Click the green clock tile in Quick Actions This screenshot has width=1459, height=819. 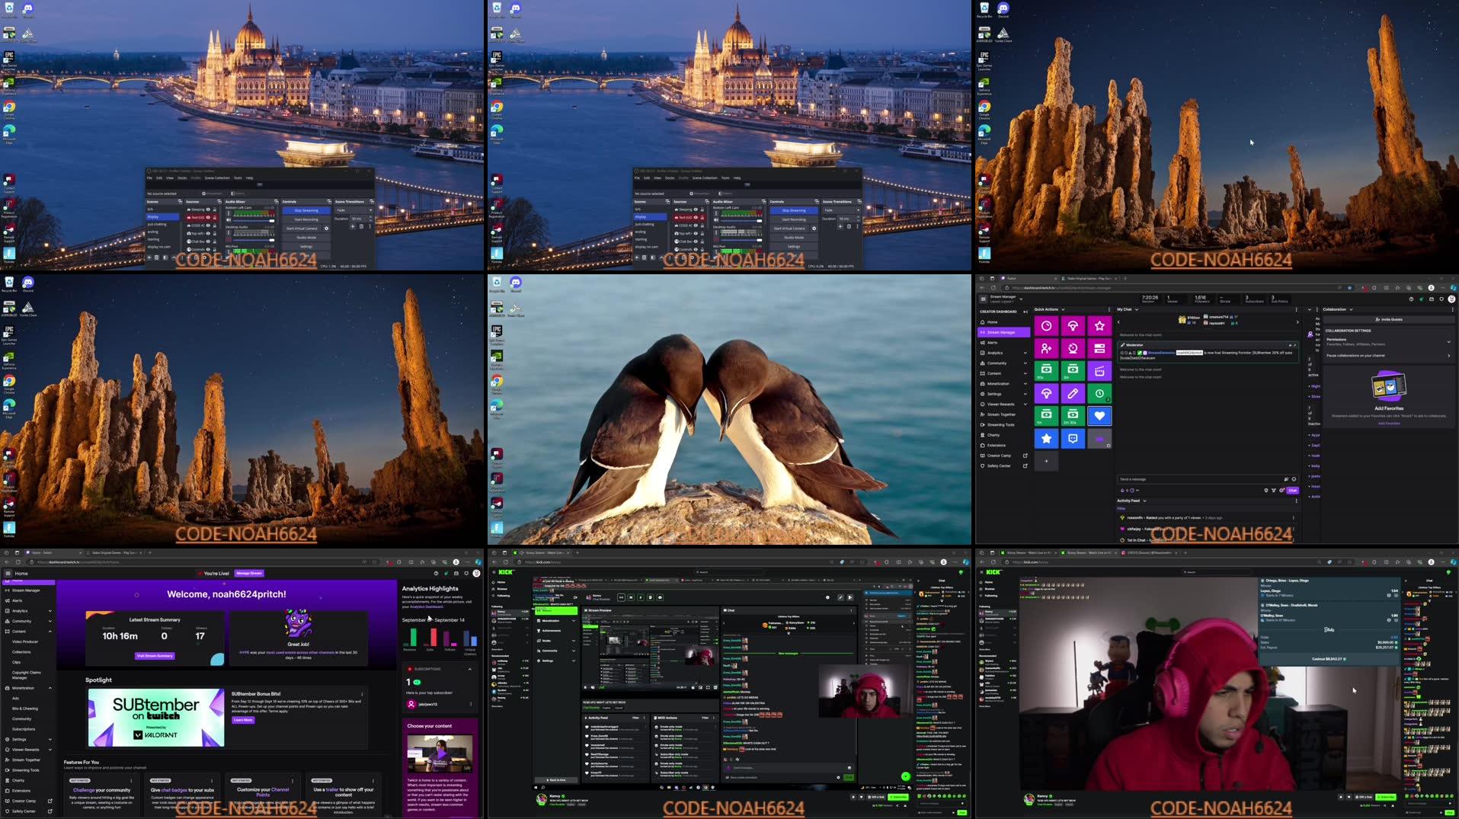pyautogui.click(x=1099, y=394)
